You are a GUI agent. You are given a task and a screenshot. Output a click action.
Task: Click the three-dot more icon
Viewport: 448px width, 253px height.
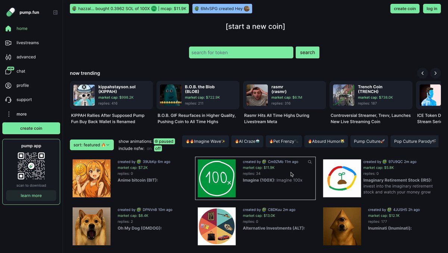coord(8,114)
